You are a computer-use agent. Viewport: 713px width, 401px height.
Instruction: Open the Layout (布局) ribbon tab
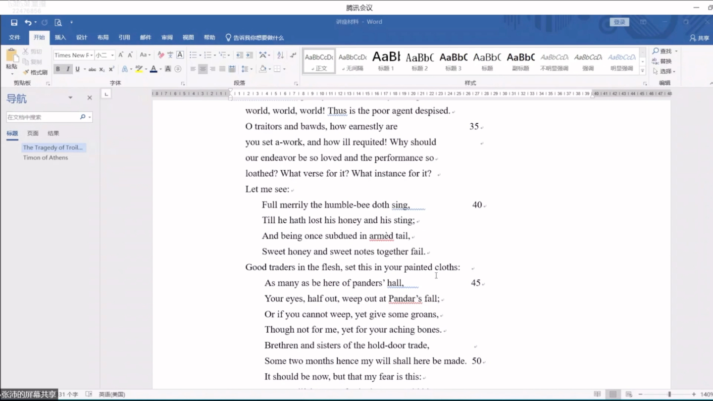coord(102,38)
